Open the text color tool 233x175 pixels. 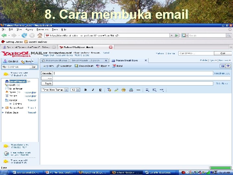click(x=109, y=90)
